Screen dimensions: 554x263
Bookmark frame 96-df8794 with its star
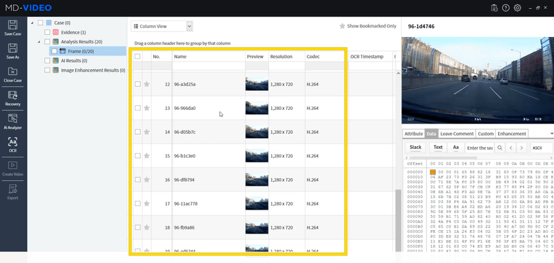(147, 180)
